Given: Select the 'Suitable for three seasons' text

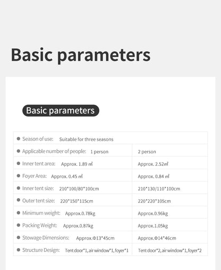Looking at the screenshot, I should 86,140.
